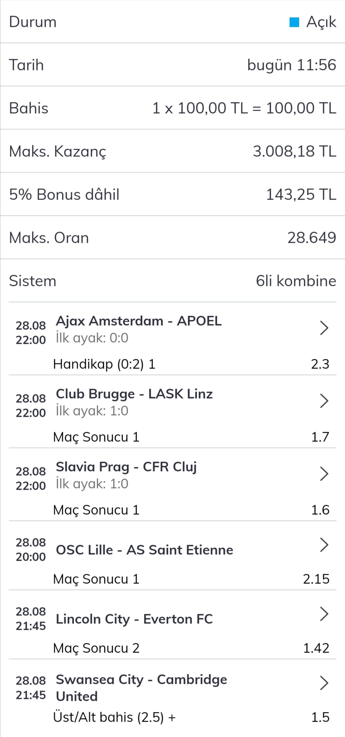The height and width of the screenshot is (737, 345).
Task: Click the Maks. Kazanç row
Action: (172, 151)
